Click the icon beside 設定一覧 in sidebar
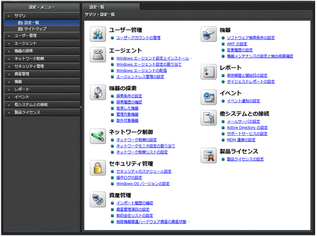317x237 pixels. click(x=20, y=23)
